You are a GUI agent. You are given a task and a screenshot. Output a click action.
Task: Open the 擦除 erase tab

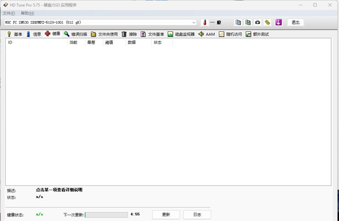(129, 34)
